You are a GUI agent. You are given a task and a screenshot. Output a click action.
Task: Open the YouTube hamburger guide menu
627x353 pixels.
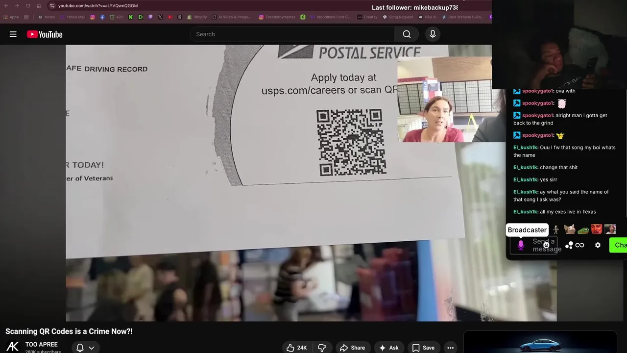13,34
